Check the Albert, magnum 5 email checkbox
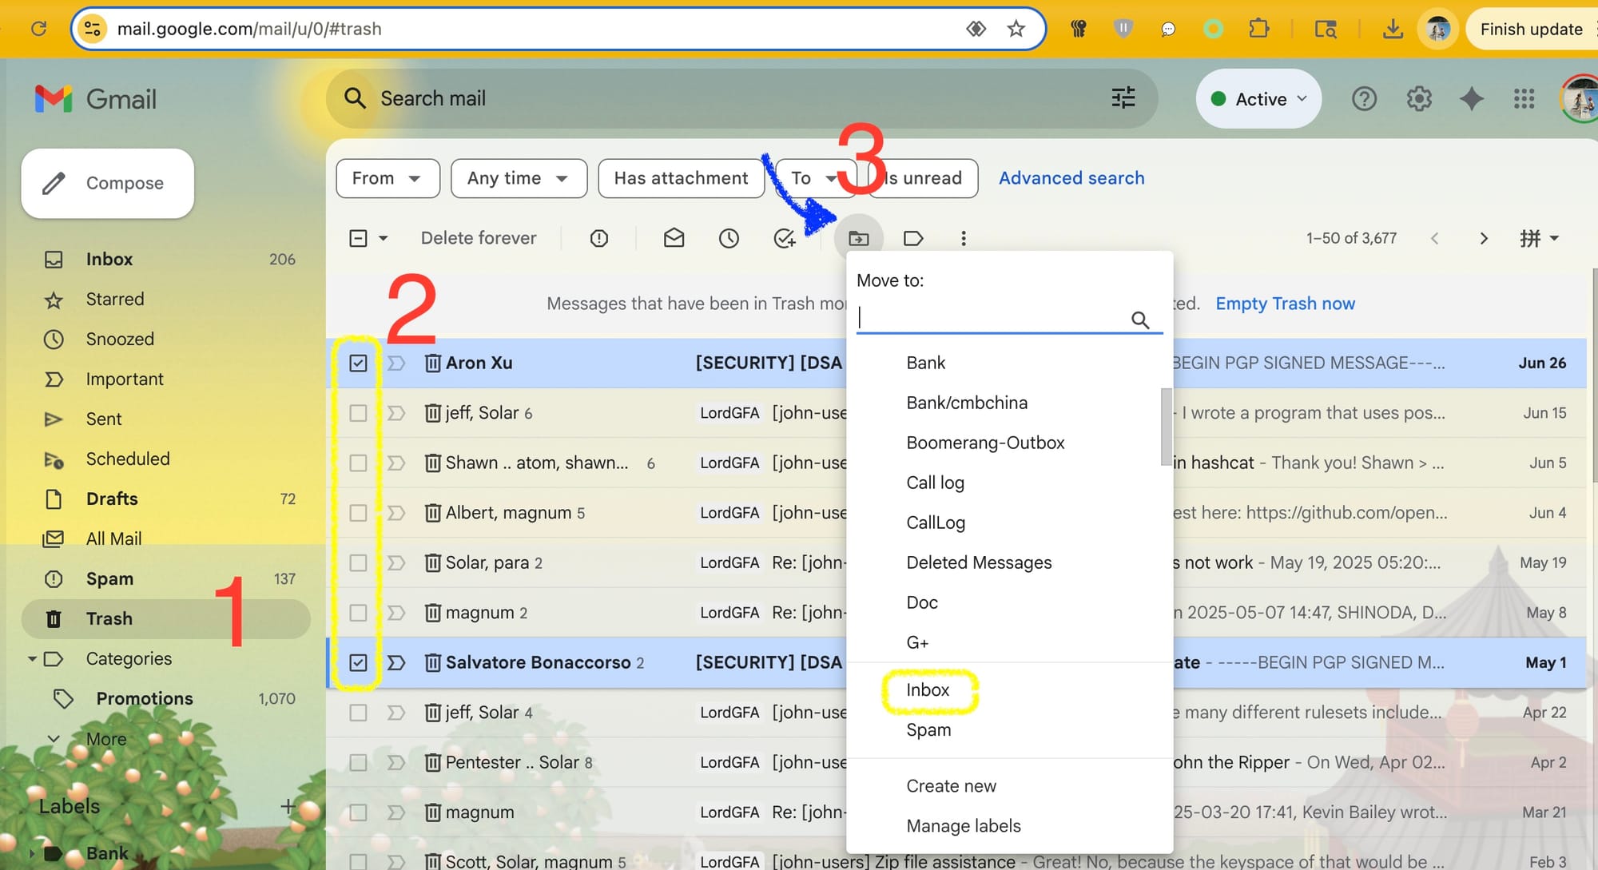 (358, 513)
